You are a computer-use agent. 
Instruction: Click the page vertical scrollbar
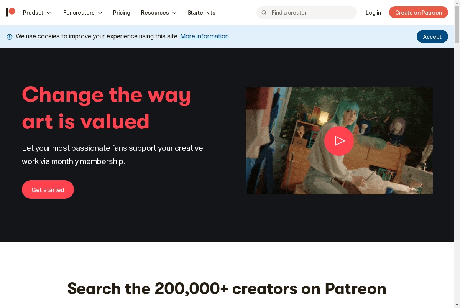pos(457,154)
